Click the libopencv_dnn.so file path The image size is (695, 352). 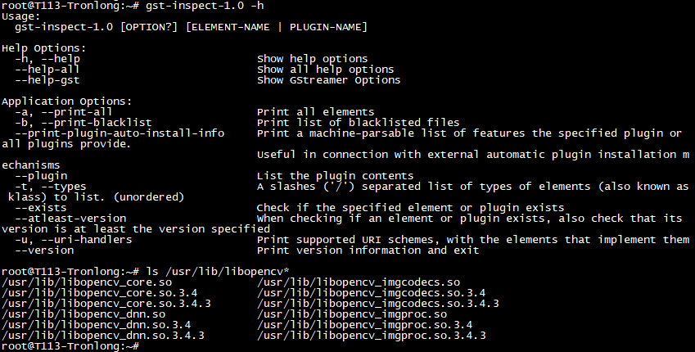[x=83, y=314]
